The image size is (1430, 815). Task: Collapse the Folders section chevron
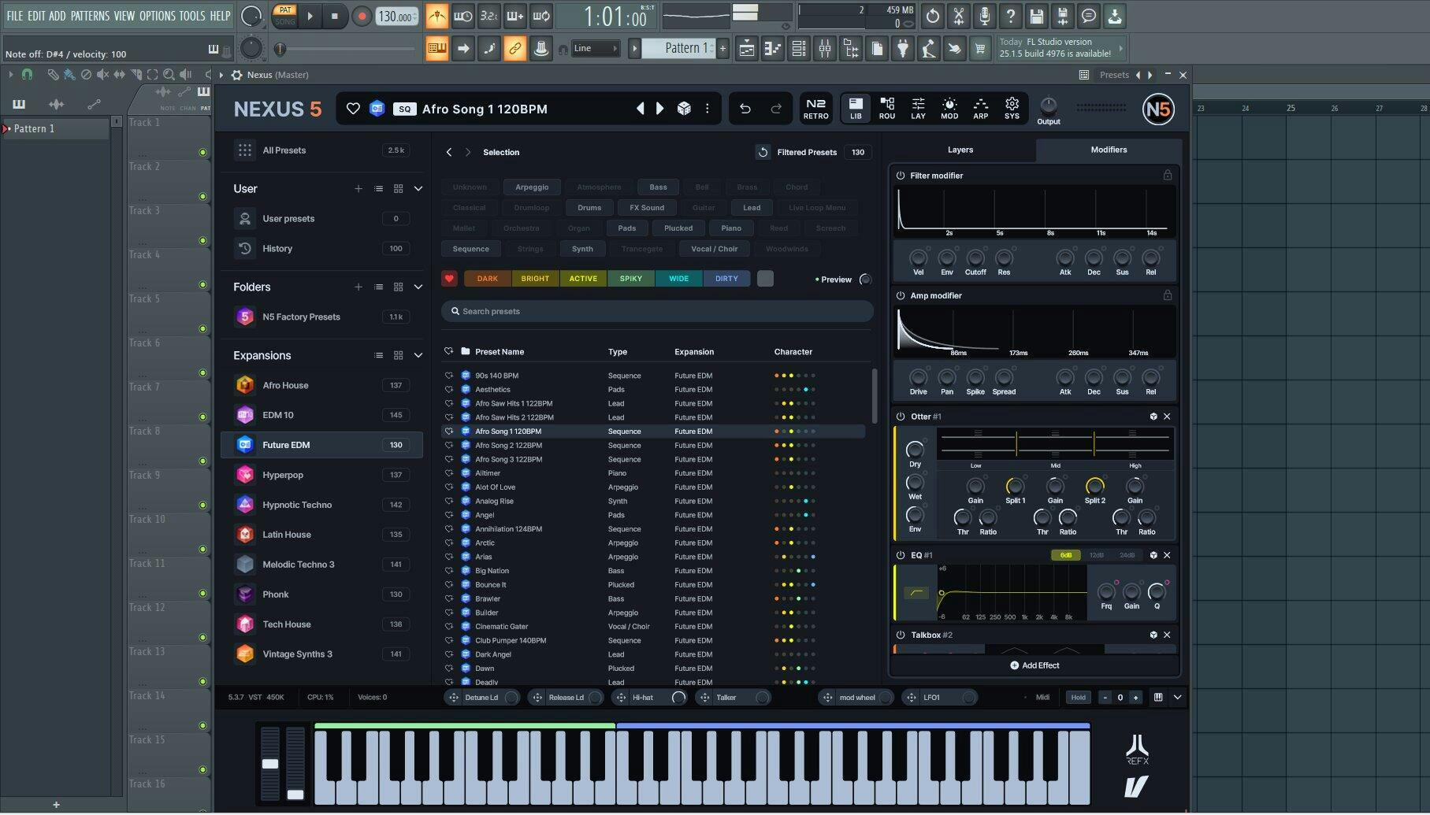tap(418, 287)
